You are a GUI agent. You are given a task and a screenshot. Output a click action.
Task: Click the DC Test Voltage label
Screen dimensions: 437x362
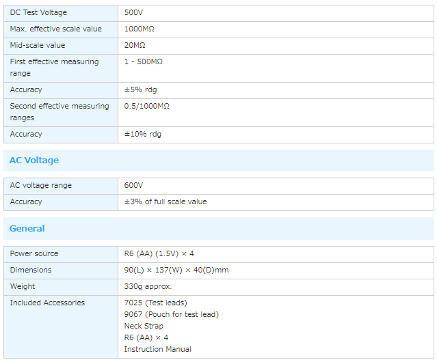coord(38,12)
